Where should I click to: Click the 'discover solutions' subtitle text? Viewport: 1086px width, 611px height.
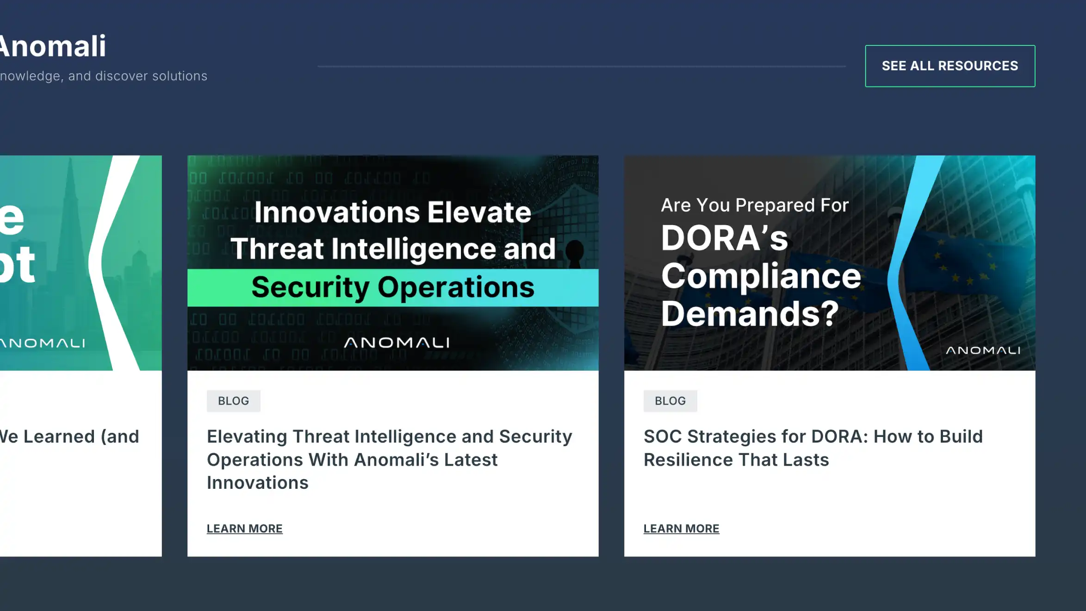coord(150,76)
